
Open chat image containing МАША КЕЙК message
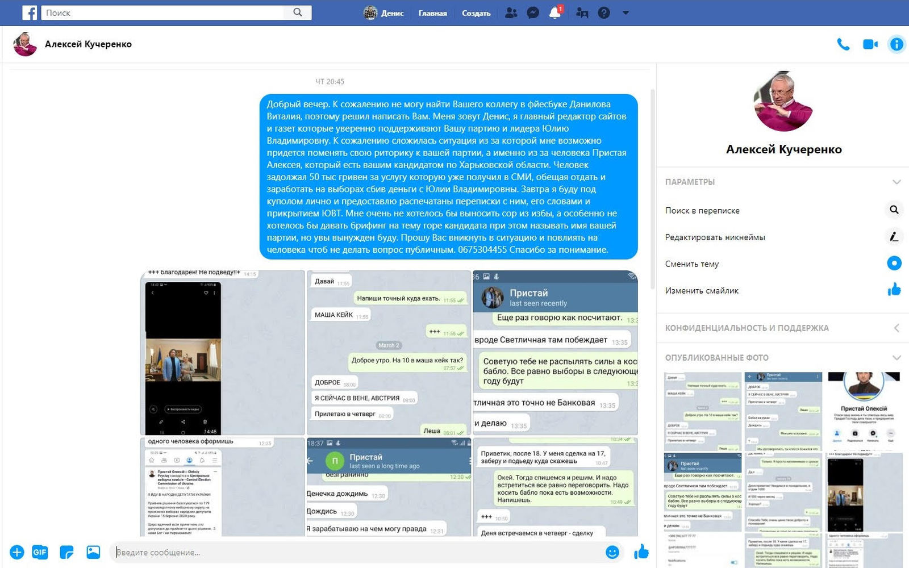click(389, 353)
